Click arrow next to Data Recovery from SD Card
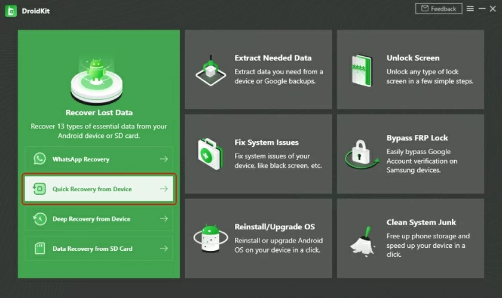This screenshot has width=502, height=298. coord(164,249)
